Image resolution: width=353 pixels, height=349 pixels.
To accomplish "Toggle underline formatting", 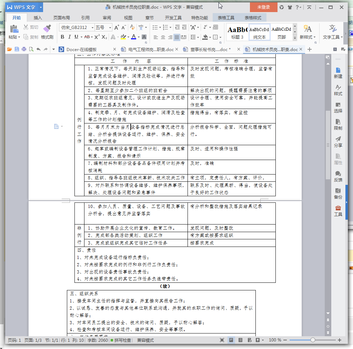I will [x=76, y=37].
